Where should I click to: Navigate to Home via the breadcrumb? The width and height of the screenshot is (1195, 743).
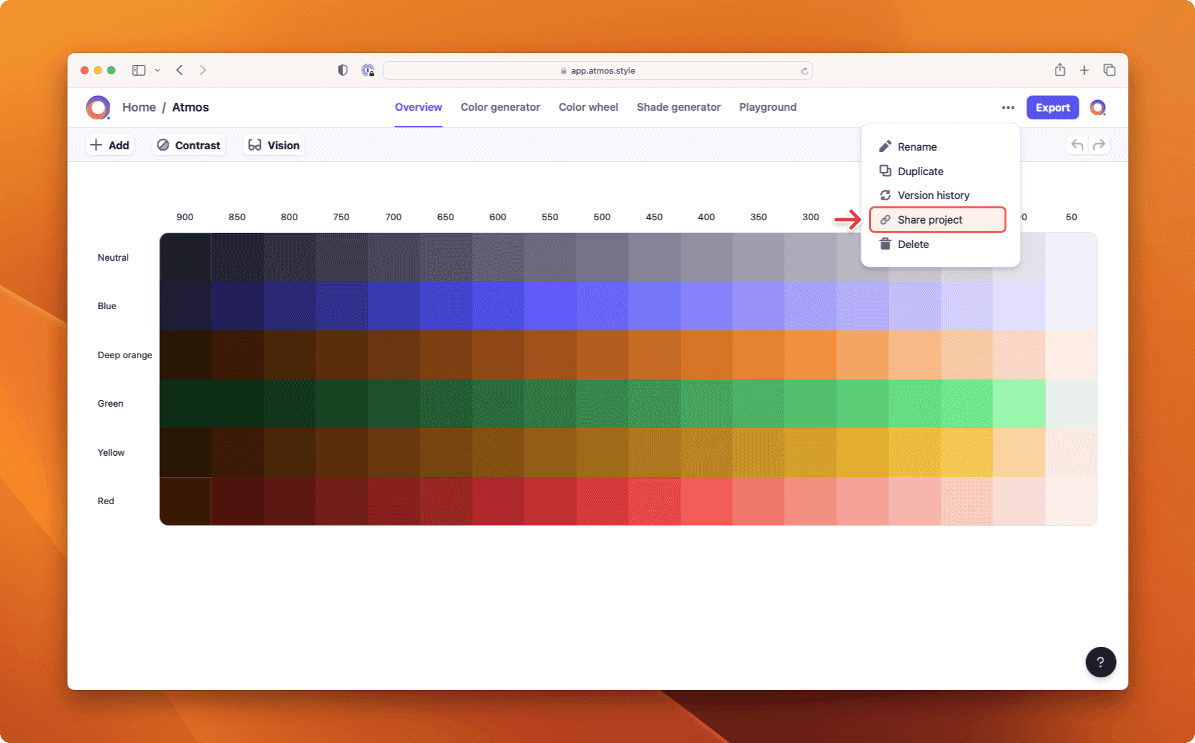139,107
